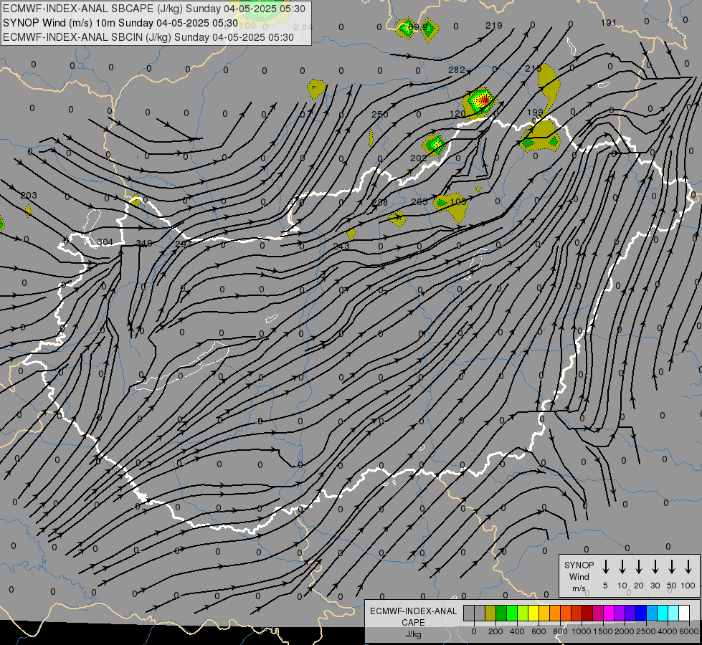Click the ECMWF-INDEX-ANAL SBCAPE title line
Image resolution: width=702 pixels, height=645 pixels.
[154, 9]
